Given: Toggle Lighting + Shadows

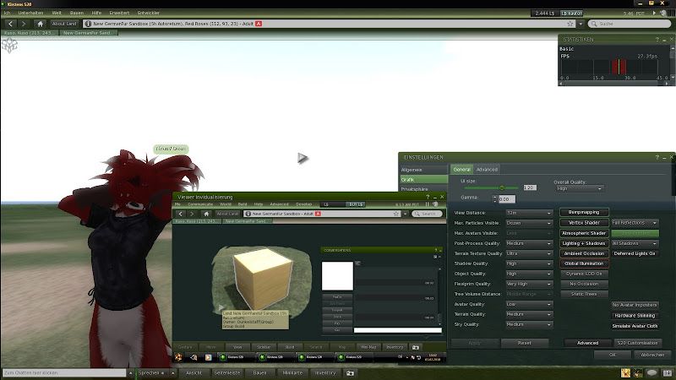Looking at the screenshot, I should 584,243.
